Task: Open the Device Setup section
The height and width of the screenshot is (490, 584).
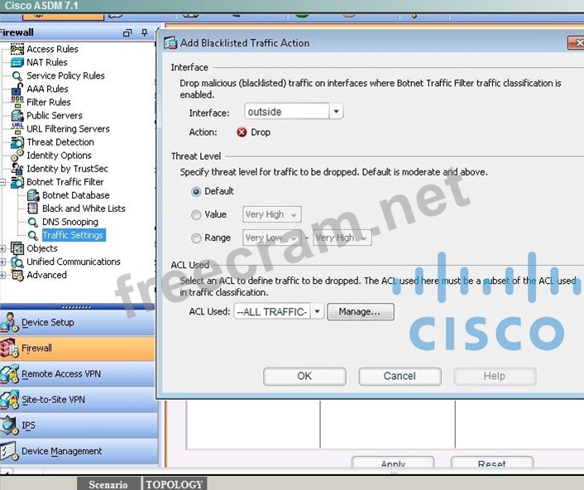Action: 47,323
